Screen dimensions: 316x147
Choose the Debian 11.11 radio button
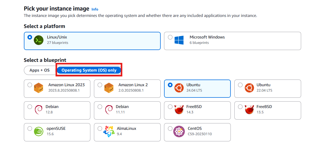coord(100,107)
